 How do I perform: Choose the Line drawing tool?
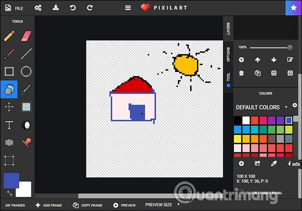(x=26, y=53)
